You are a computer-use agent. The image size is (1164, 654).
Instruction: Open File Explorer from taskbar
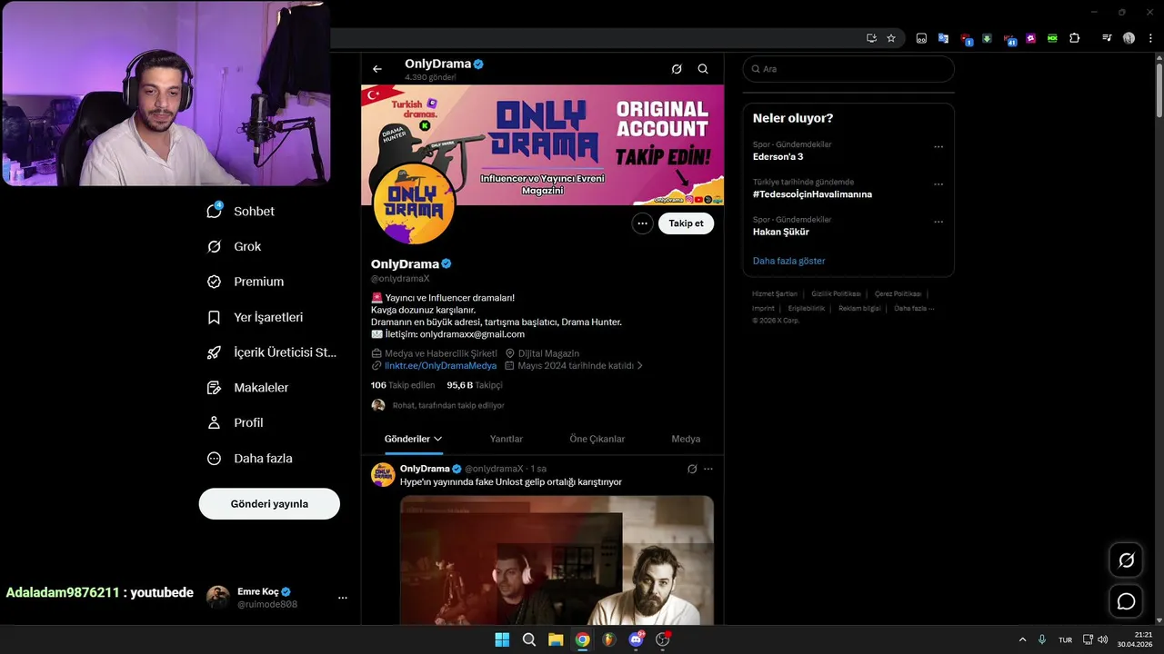click(x=556, y=639)
